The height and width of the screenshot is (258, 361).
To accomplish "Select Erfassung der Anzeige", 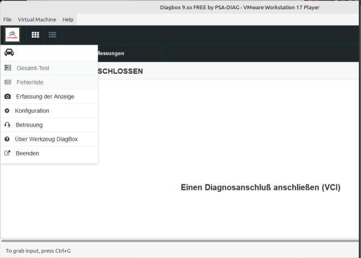I will [x=49, y=97].
